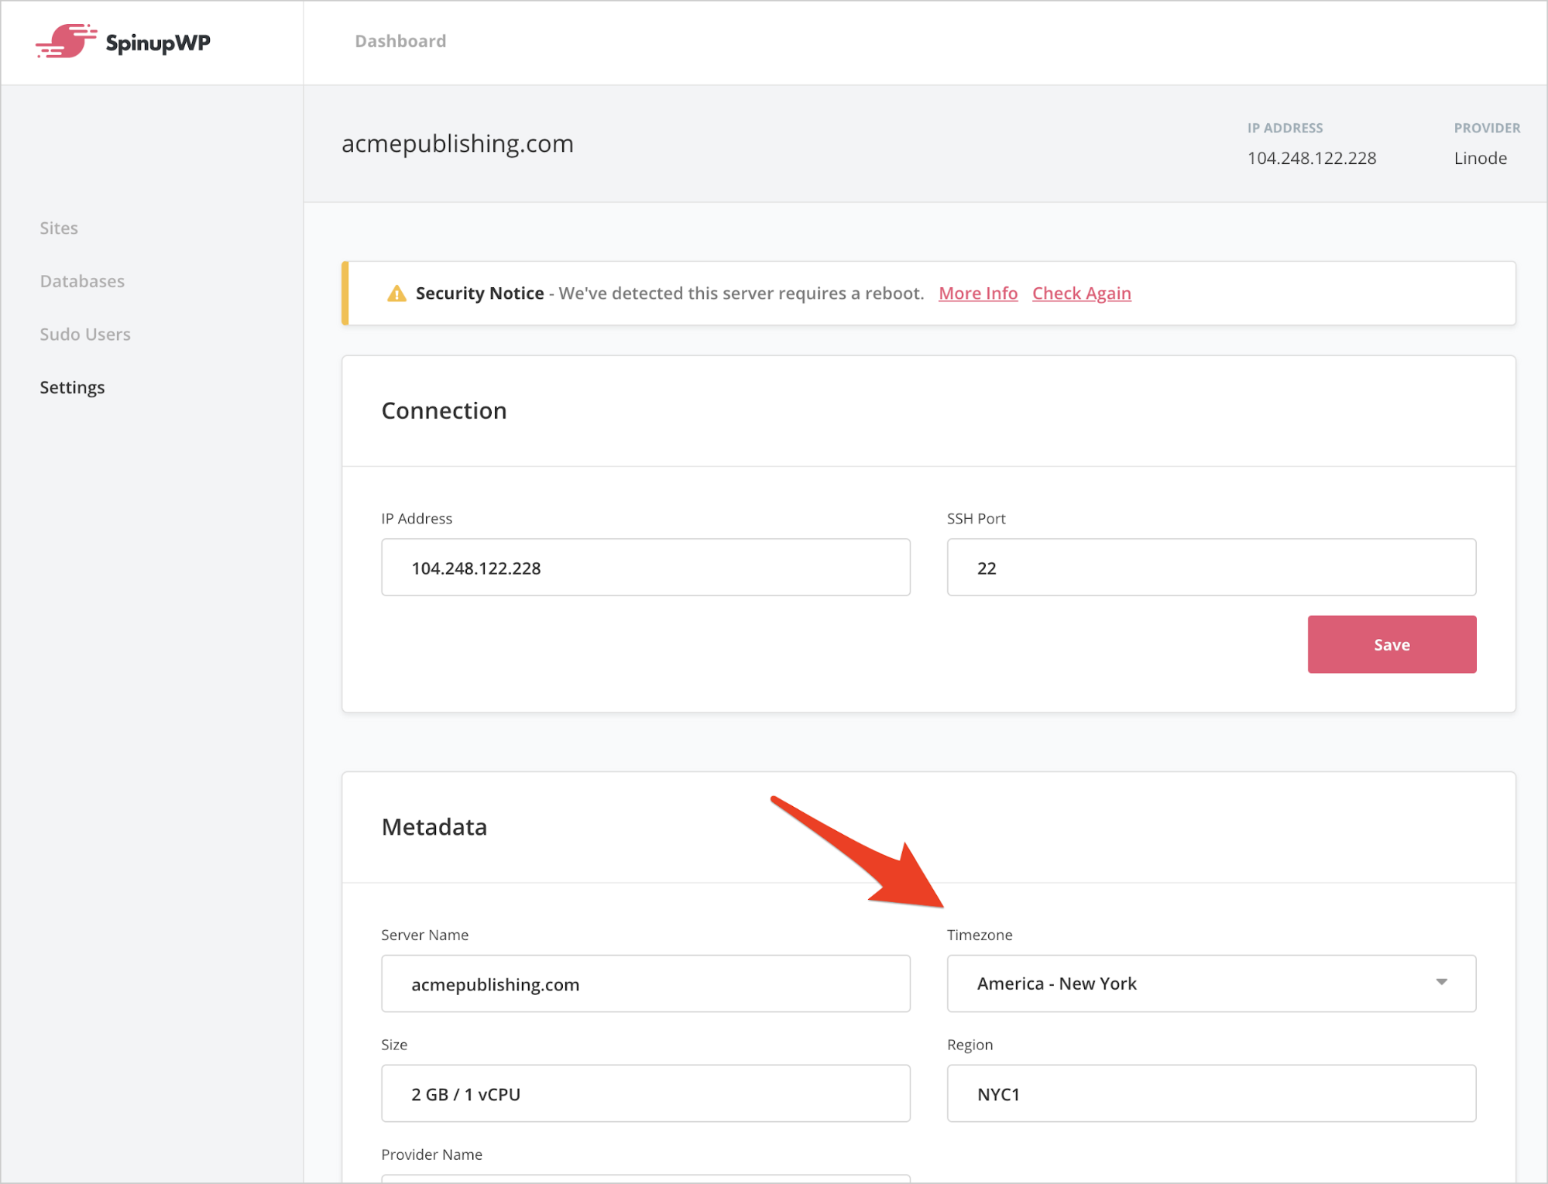
Task: Click the security warning triangle icon
Action: (x=396, y=293)
